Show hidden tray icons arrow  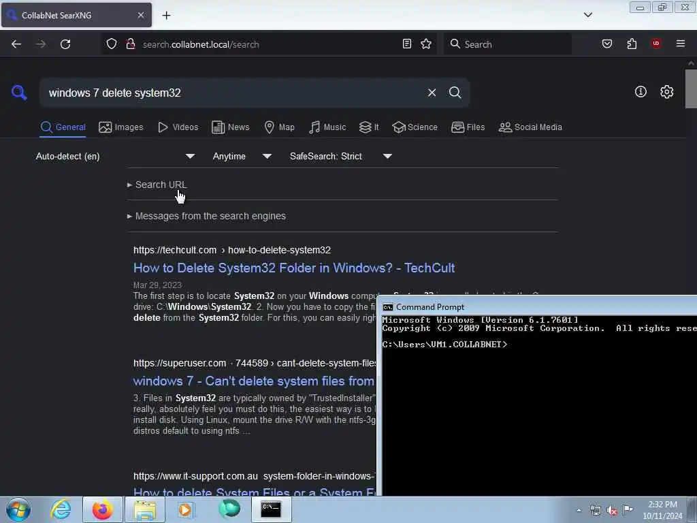579,510
